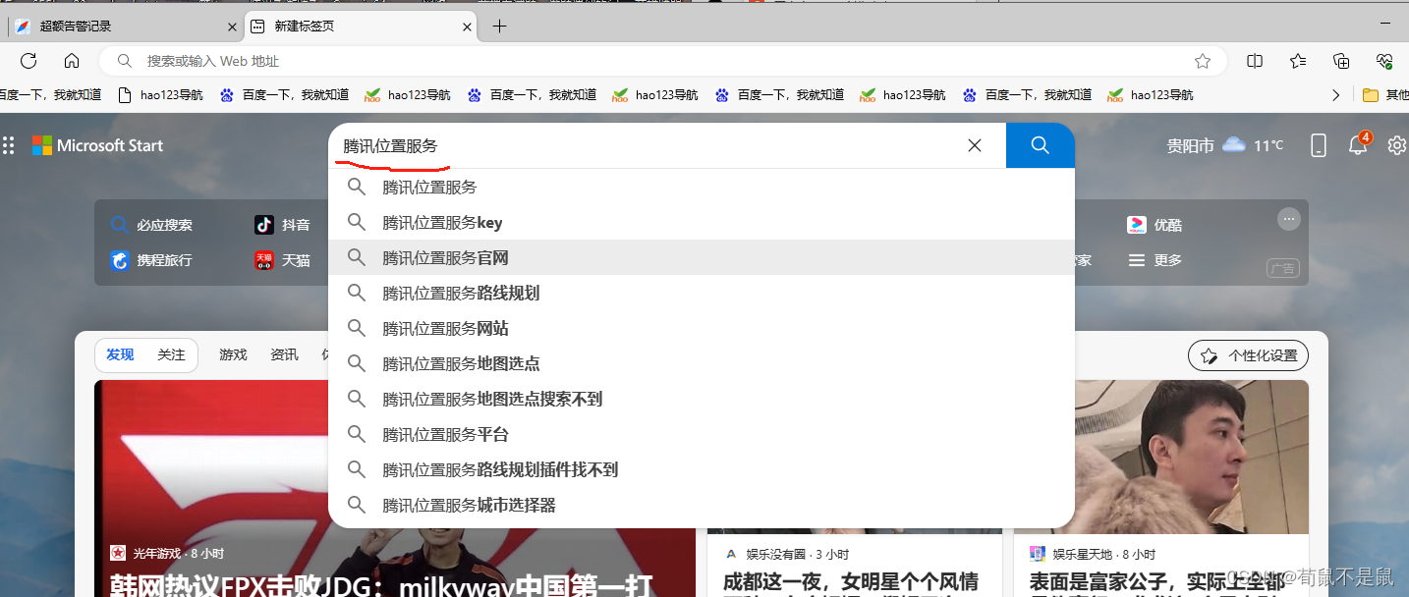1409x597 pixels.
Task: Open page settings gear
Action: [x=1397, y=145]
